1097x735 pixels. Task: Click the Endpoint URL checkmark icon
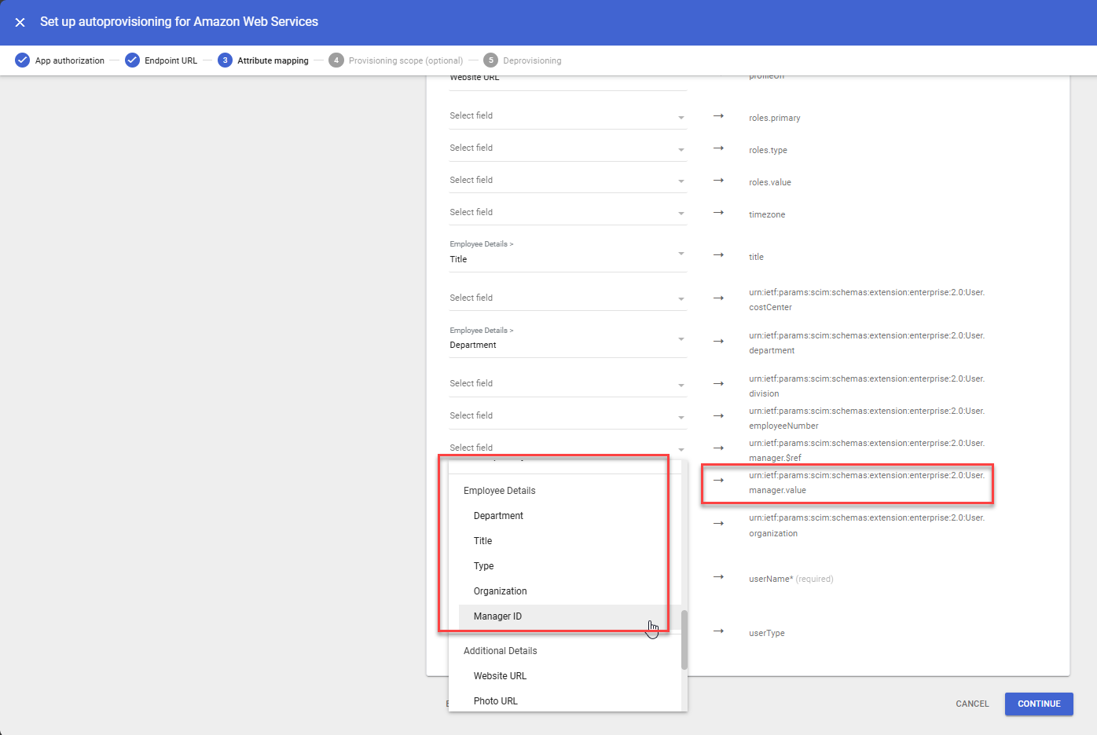tap(133, 60)
